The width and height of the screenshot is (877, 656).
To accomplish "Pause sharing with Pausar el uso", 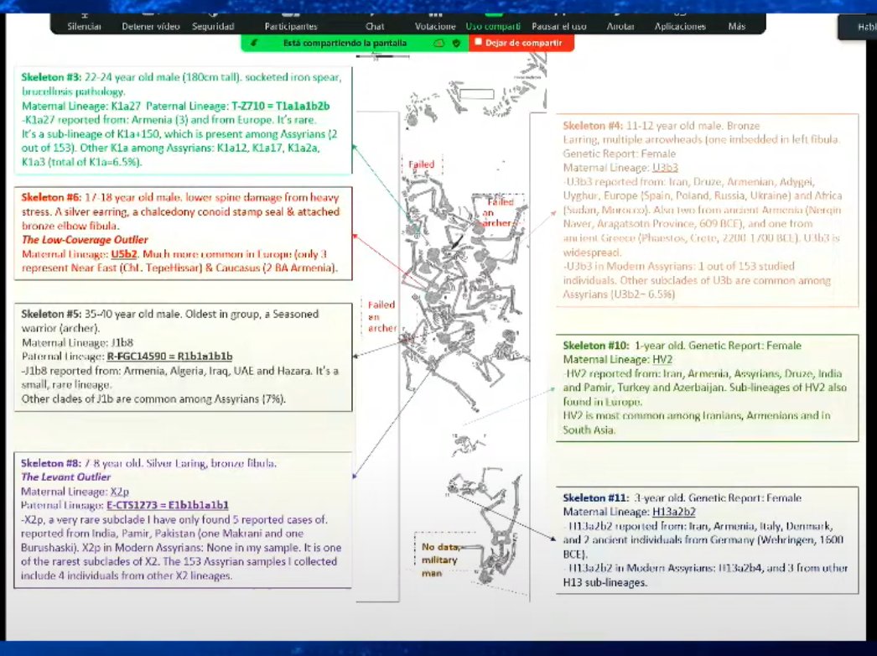I will (x=559, y=23).
